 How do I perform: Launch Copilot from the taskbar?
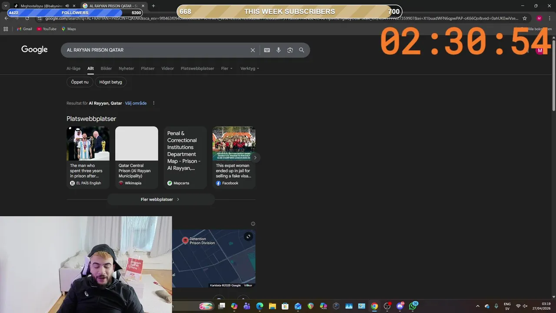coord(235,306)
